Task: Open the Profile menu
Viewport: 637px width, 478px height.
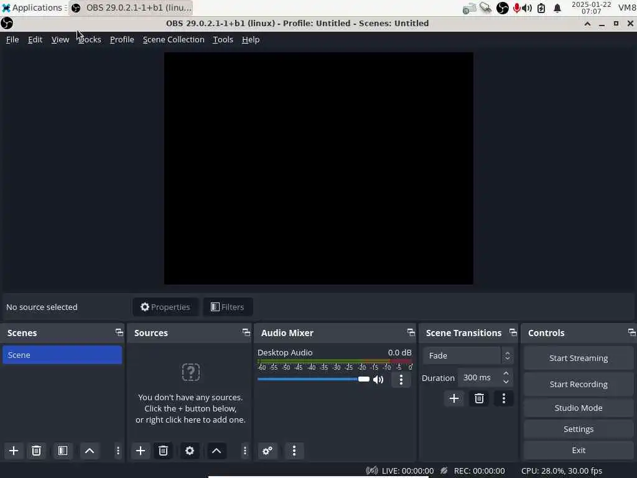Action: pos(122,39)
